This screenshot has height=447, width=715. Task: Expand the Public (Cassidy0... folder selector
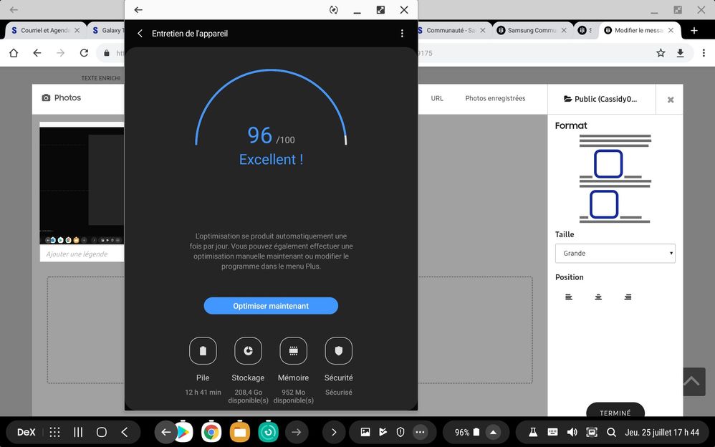pyautogui.click(x=600, y=99)
